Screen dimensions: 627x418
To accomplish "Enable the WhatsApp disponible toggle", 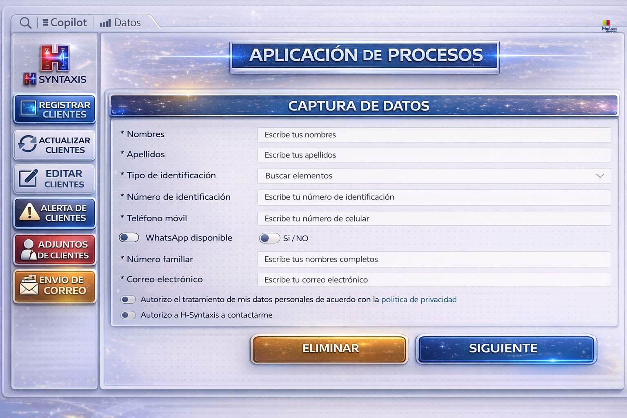I will coord(129,237).
